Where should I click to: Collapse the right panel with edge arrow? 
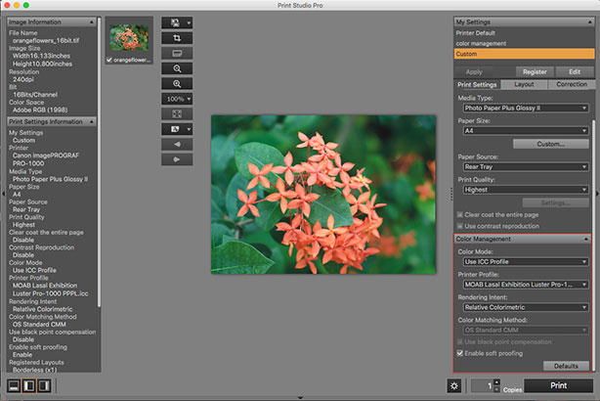(x=597, y=194)
